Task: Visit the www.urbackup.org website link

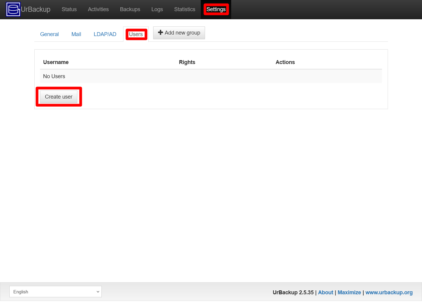Action: click(389, 292)
